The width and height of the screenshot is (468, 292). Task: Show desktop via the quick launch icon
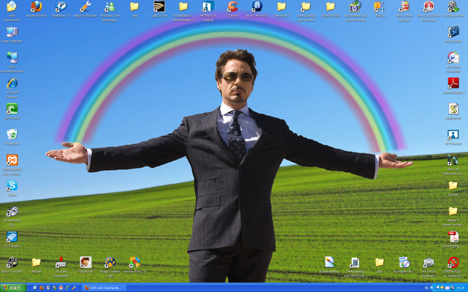(x=35, y=288)
